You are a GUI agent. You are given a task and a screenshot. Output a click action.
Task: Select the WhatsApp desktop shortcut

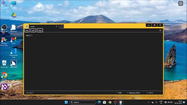13,28
